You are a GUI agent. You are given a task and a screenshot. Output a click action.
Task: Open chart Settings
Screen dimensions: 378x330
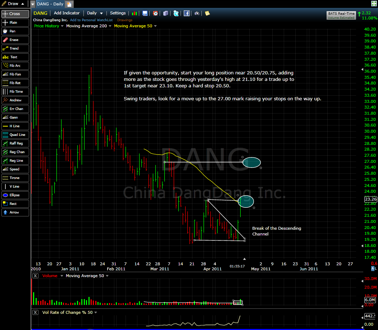point(118,13)
